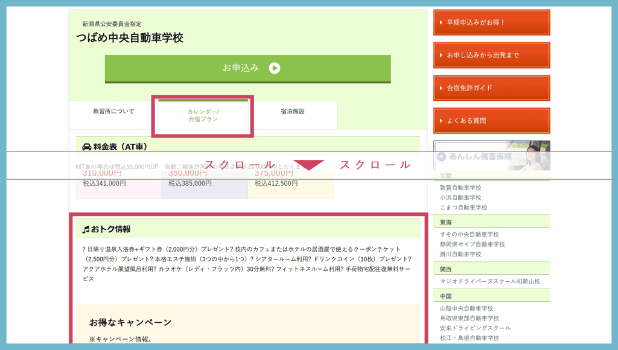Open the 安来ドライビングスクール link
Viewport: 618px width, 350px height.
point(476,328)
